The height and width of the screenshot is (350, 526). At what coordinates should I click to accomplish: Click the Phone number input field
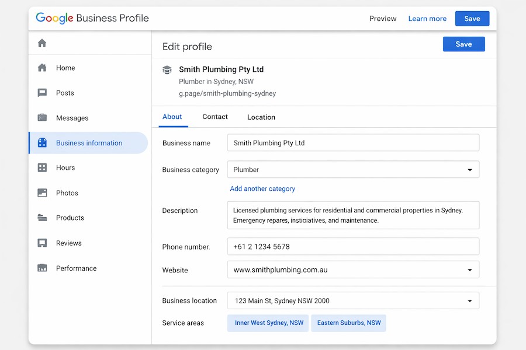click(353, 247)
